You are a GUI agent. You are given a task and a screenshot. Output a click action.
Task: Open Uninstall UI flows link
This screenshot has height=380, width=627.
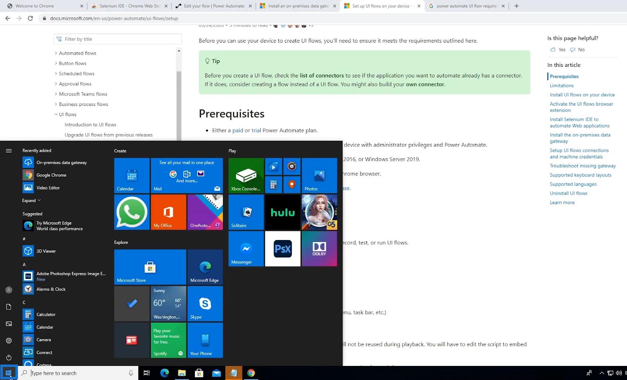coord(568,193)
